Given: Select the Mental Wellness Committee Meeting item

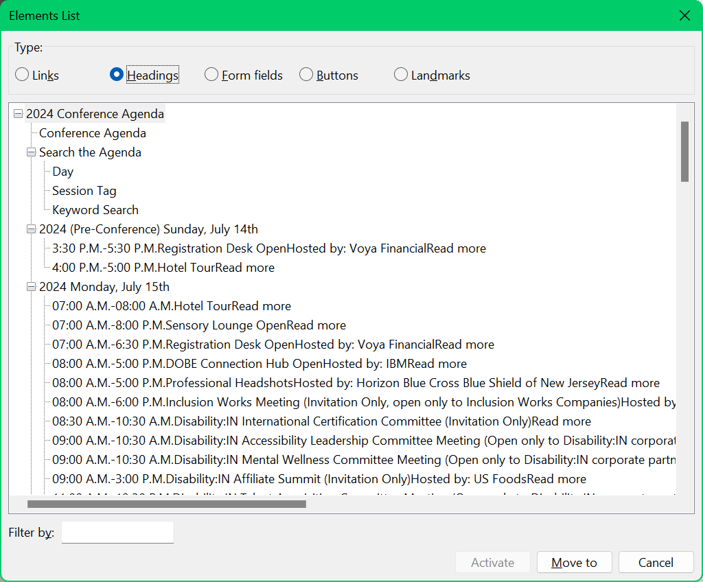Looking at the screenshot, I should 364,461.
